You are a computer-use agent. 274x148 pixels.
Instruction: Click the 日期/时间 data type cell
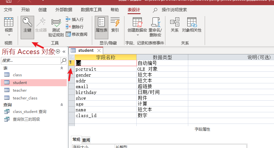(x=162, y=92)
